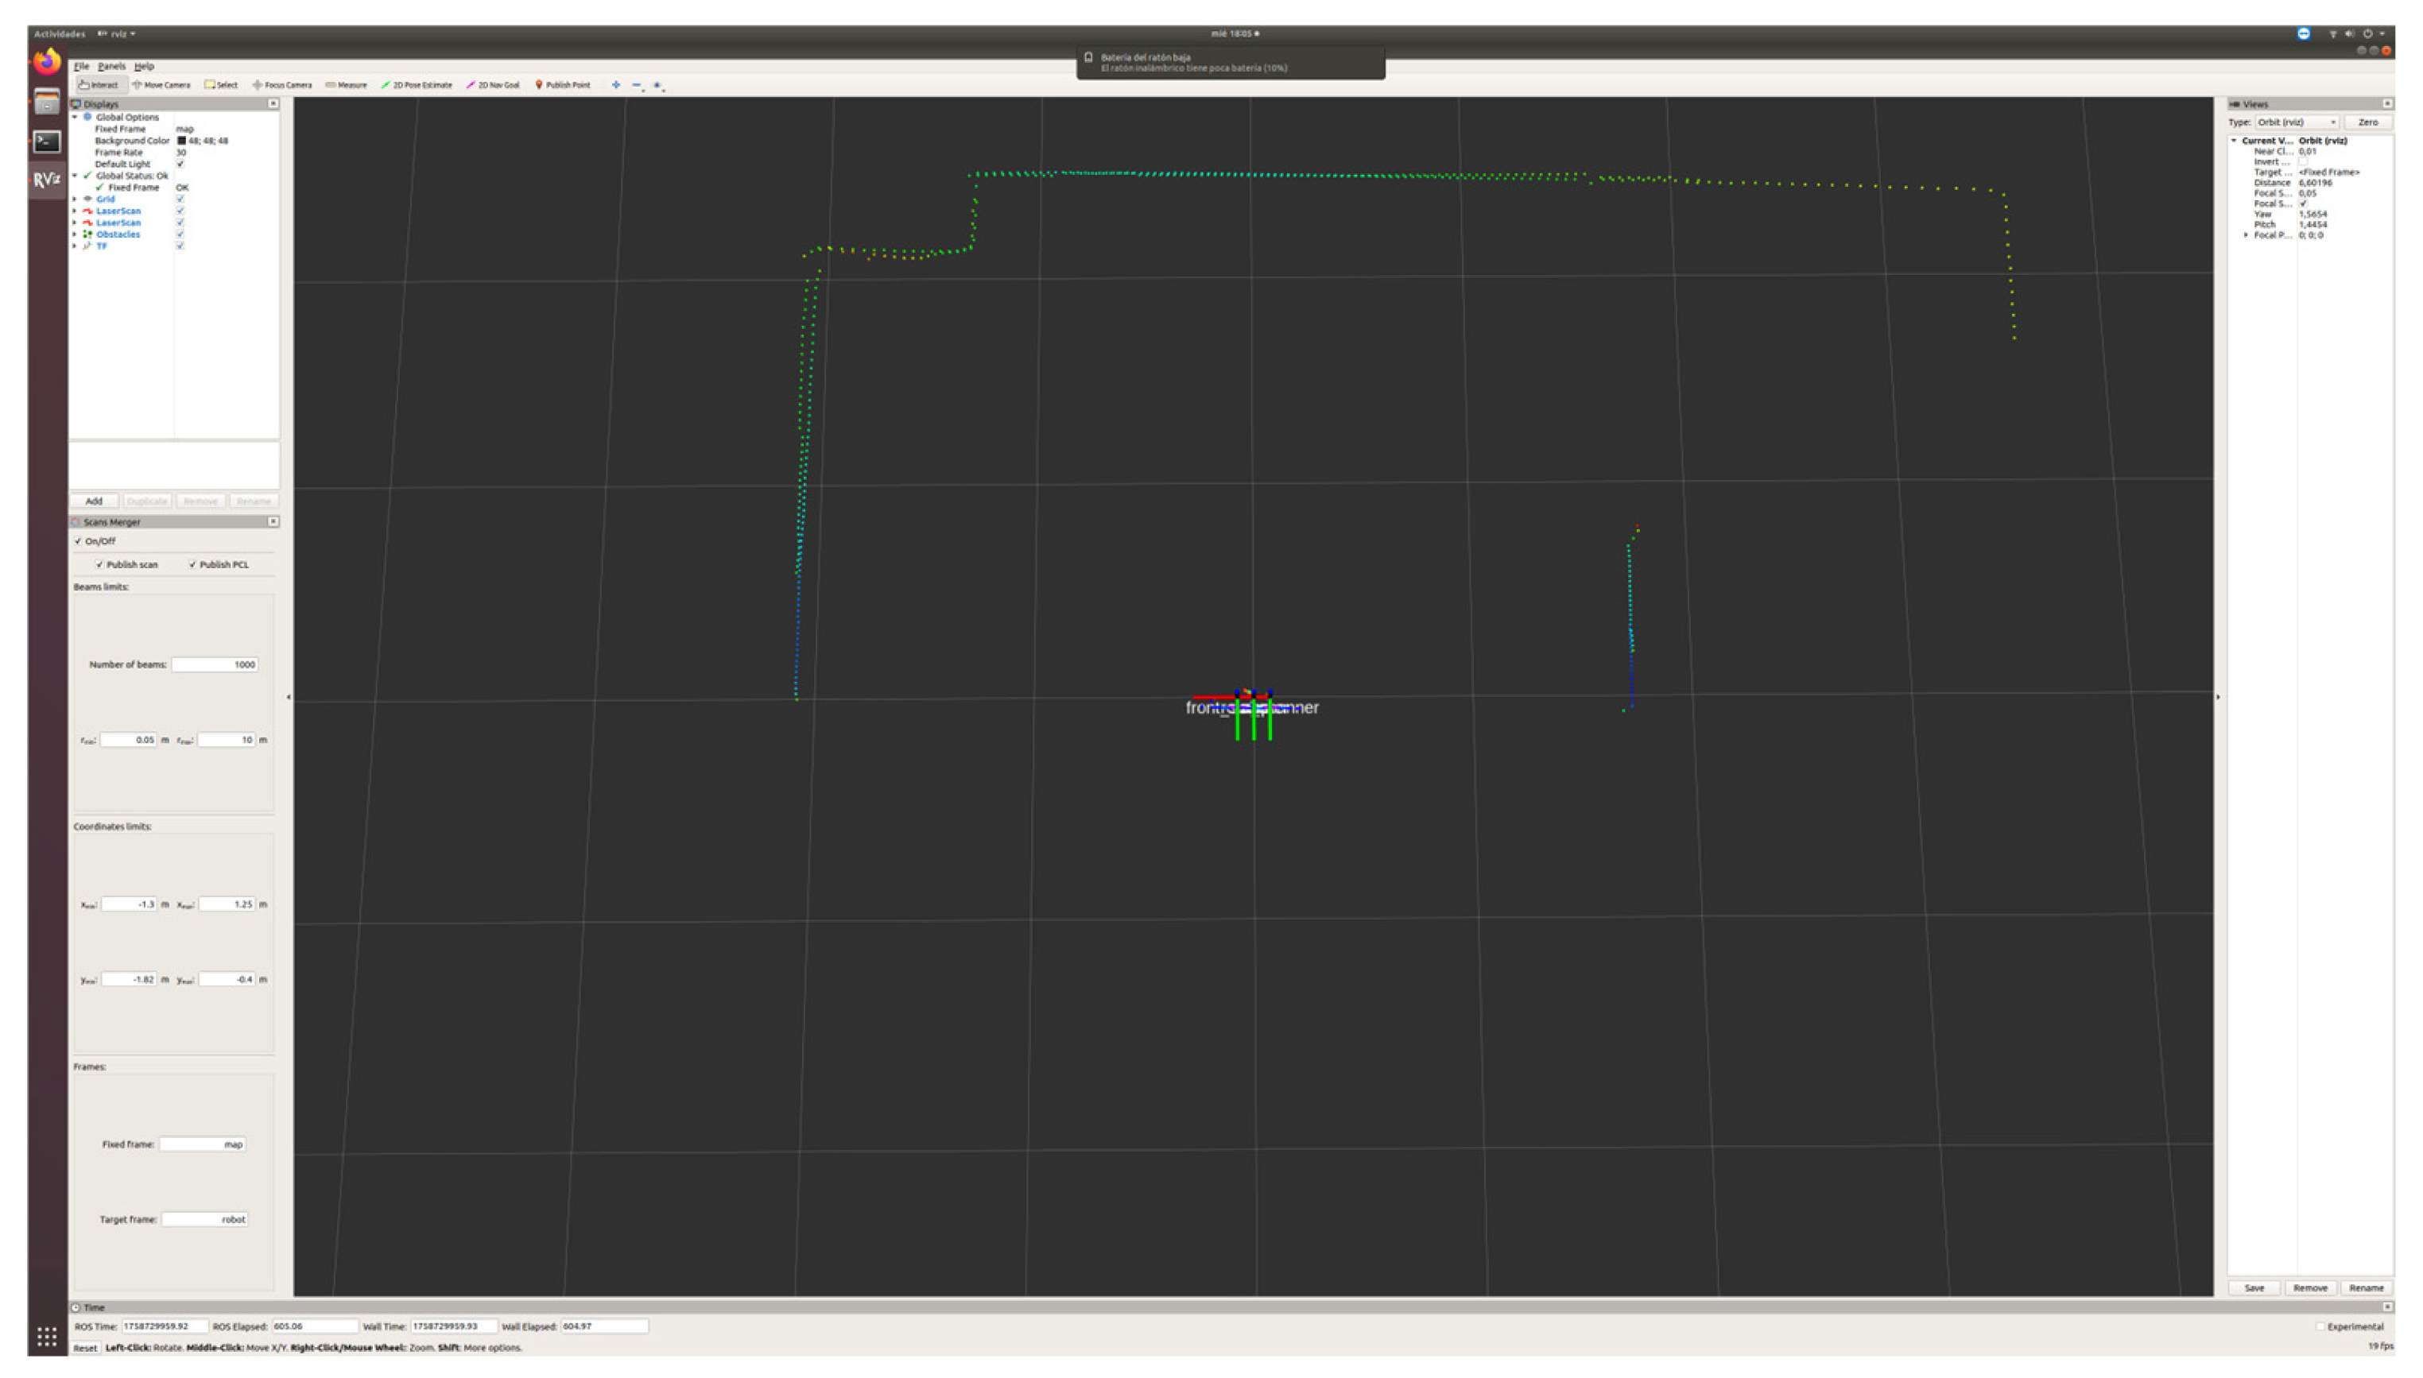Viewport: 2423px width, 1378px height.
Task: Pick the 2D Nav Goal tool
Action: pos(493,85)
